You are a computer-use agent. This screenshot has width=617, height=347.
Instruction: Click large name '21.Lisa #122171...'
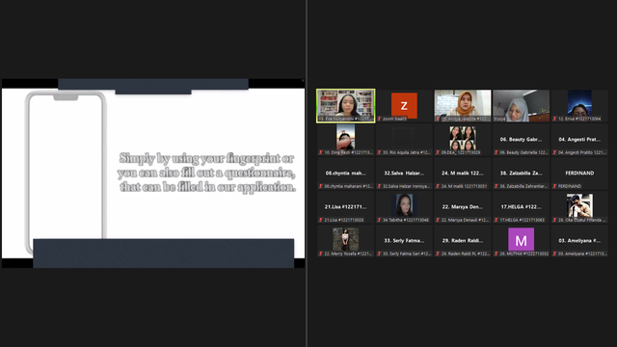[345, 207]
